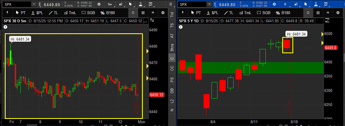
Task: Switch right chart to four-grid layout
Action: (x=318, y=13)
